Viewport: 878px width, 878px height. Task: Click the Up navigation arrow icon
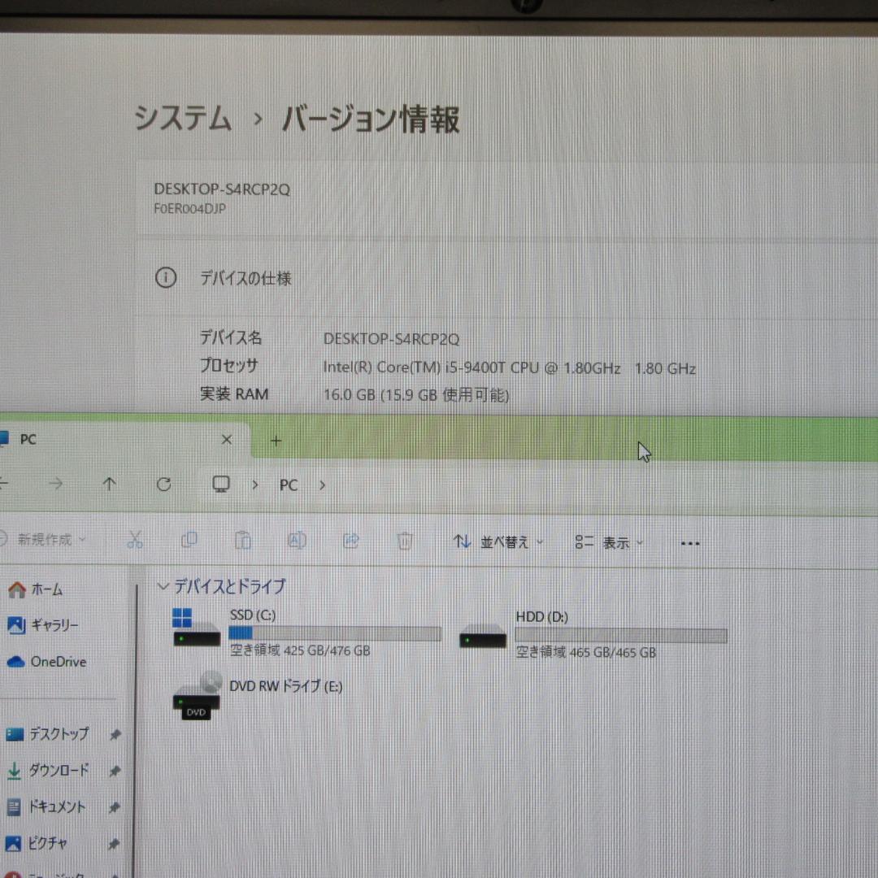pos(109,485)
